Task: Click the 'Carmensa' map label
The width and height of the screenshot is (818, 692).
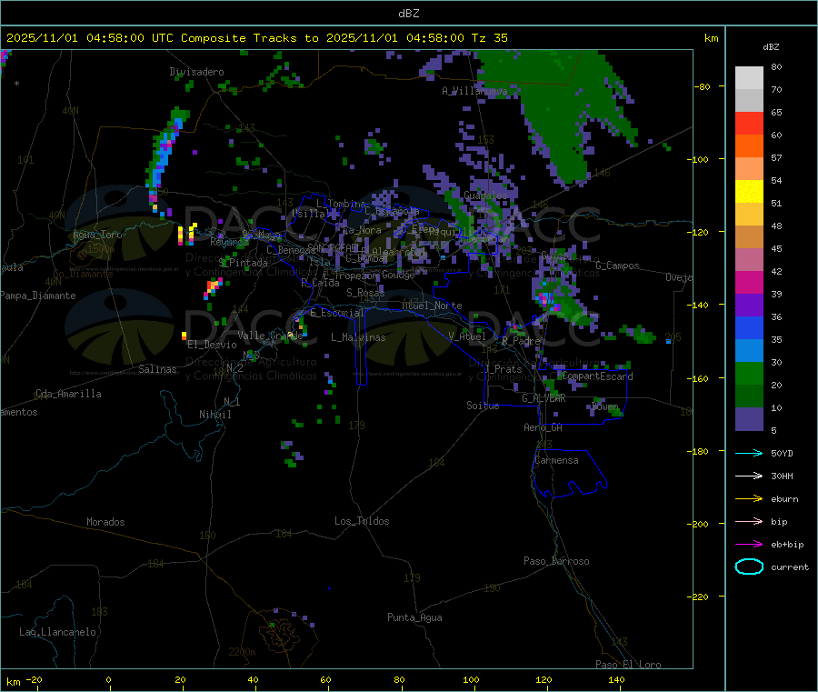Action: (556, 460)
